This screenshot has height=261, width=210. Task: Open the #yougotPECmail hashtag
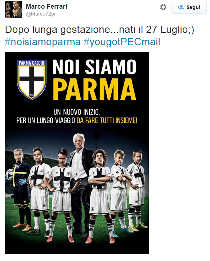pyautogui.click(x=122, y=42)
